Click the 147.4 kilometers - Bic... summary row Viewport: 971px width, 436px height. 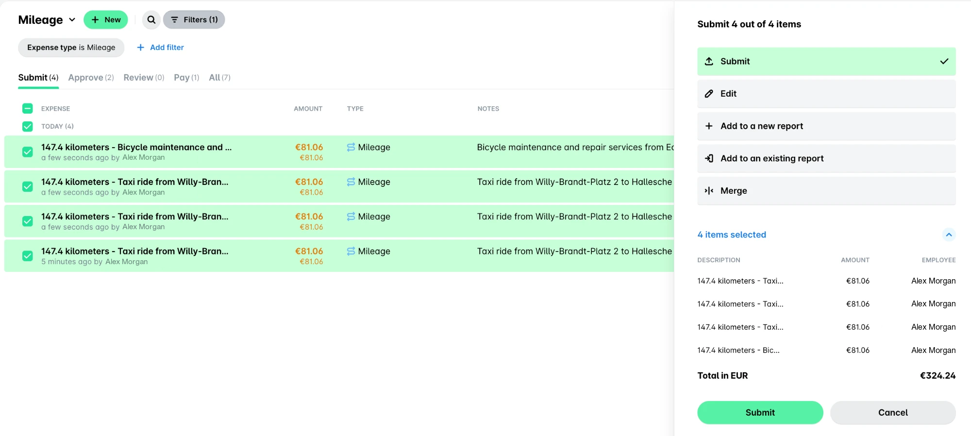826,350
